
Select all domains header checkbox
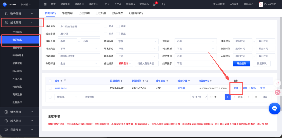point(50,81)
